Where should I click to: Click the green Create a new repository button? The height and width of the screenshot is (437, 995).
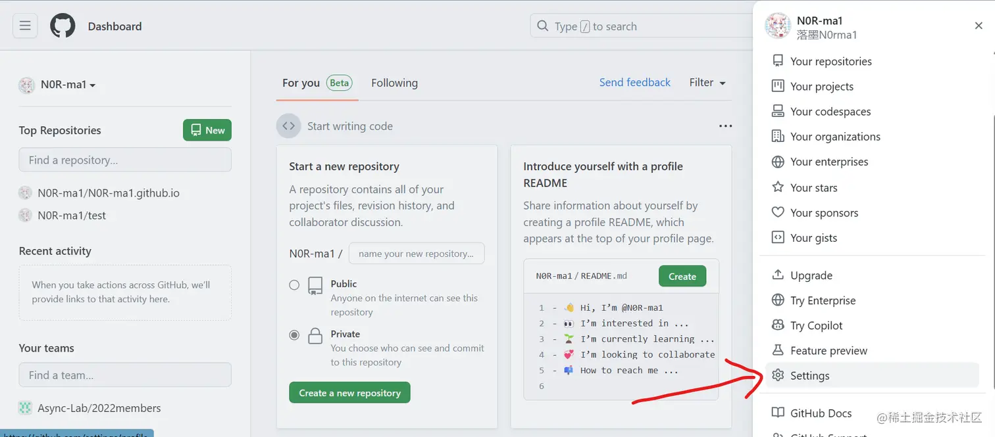tap(349, 393)
